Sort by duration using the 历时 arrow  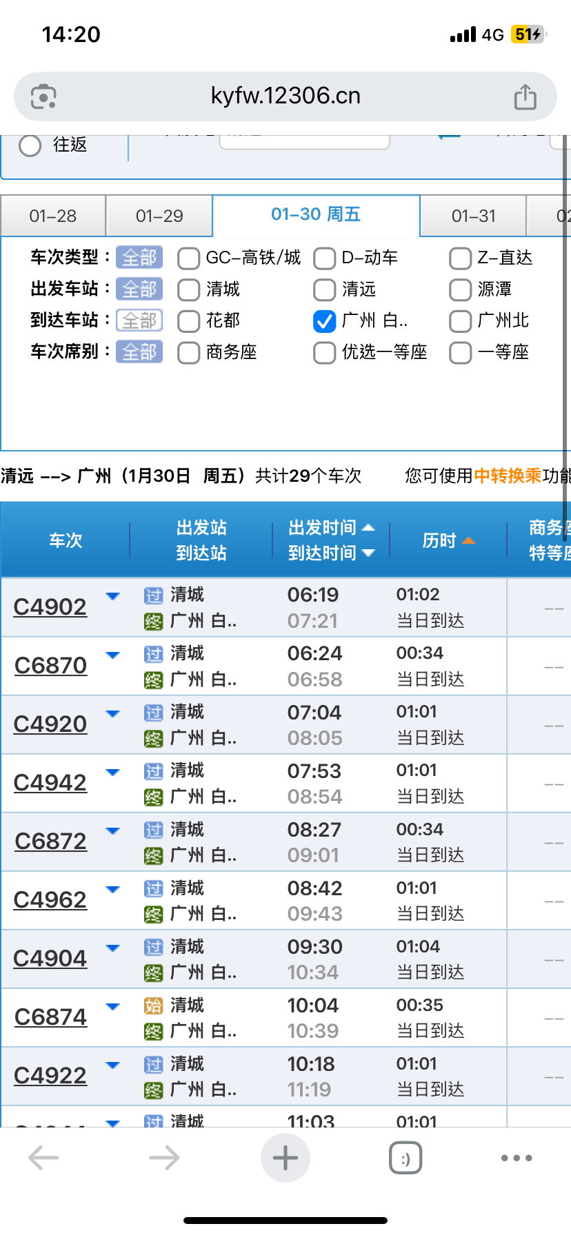point(468,540)
